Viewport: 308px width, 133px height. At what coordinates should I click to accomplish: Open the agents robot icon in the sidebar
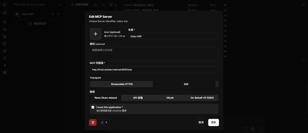coord(5,29)
